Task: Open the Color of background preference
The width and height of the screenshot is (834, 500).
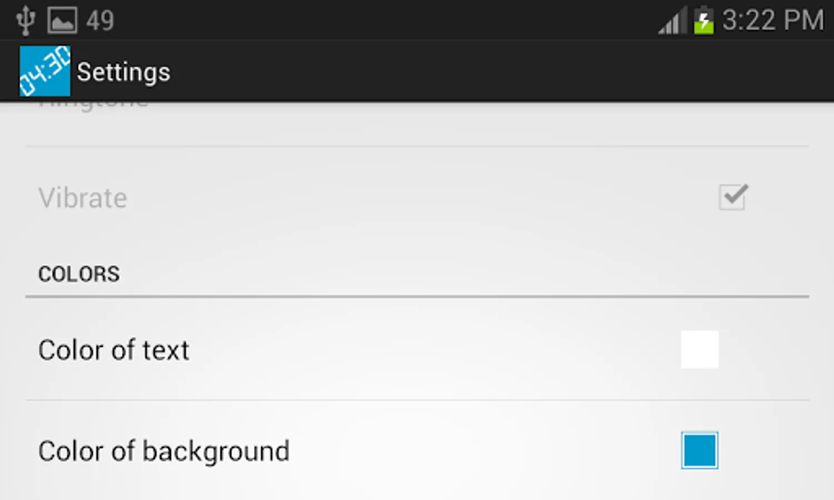Action: (x=164, y=451)
